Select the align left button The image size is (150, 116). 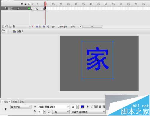96,107
